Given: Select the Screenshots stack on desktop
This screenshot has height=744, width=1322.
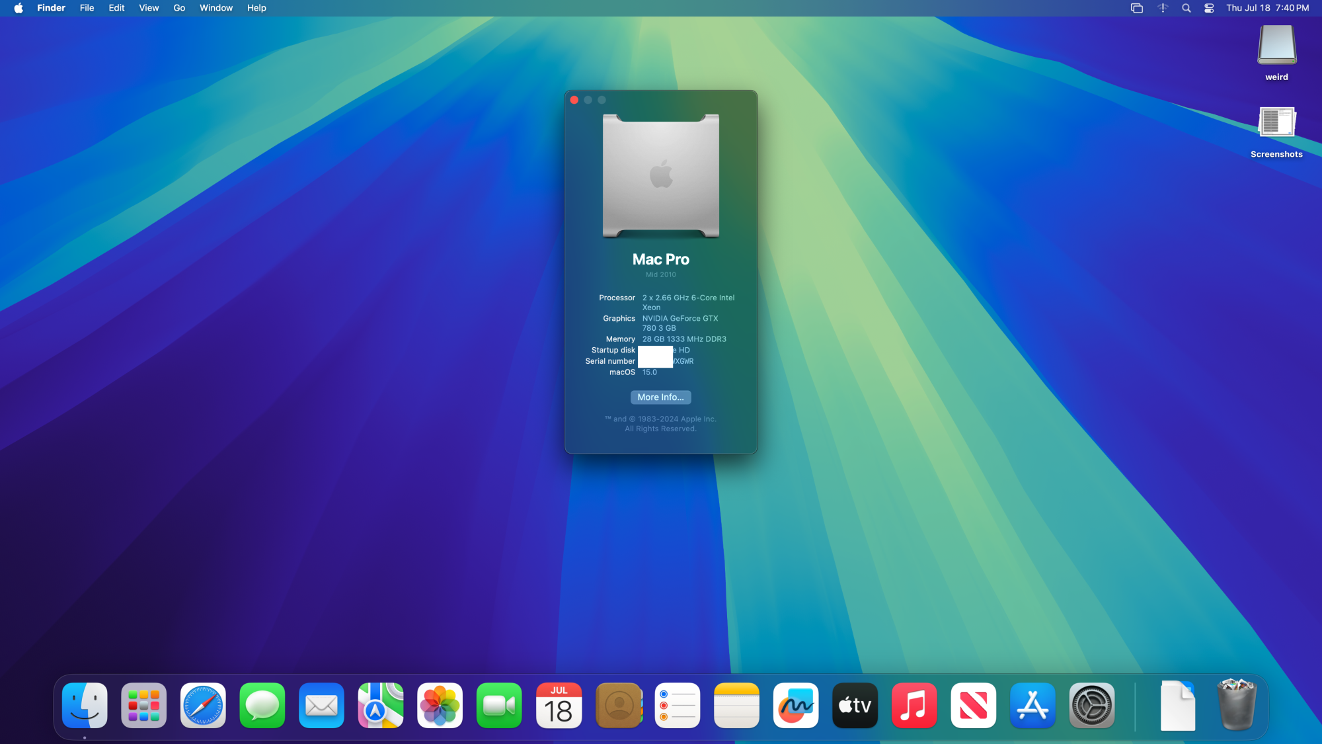Looking at the screenshot, I should click(x=1276, y=123).
